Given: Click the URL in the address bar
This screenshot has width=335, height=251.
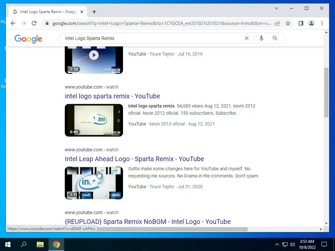Looking at the screenshot, I should point(162,23).
